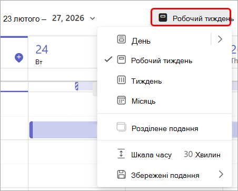Expand the date range chevron next to 27, 2026
The image size is (238, 191).
coord(93,18)
